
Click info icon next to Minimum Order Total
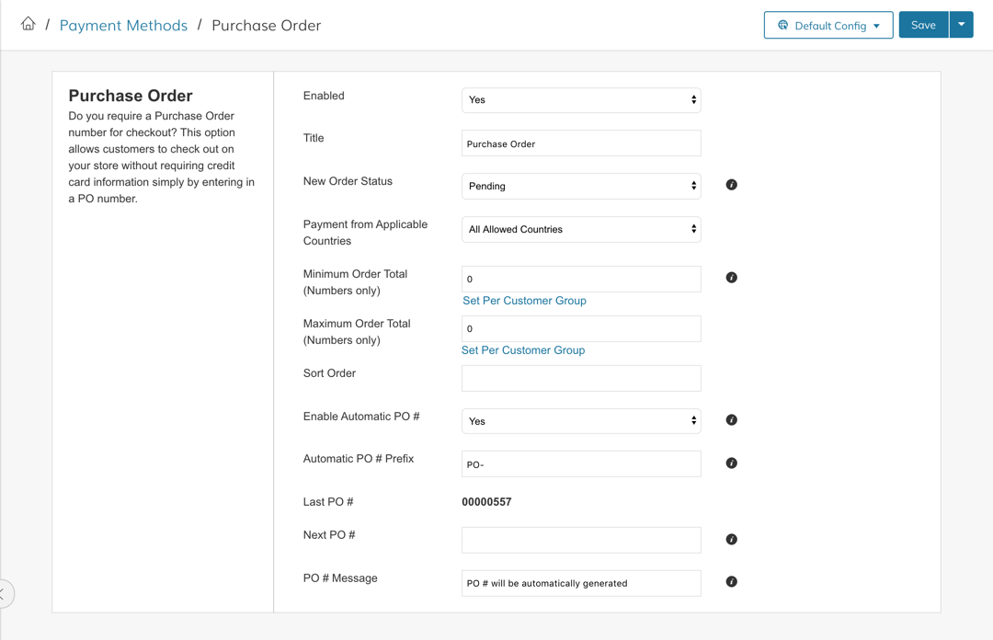click(731, 278)
